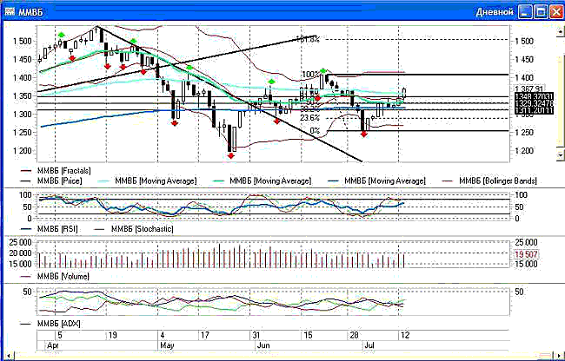The width and height of the screenshot is (565, 361).
Task: Select the ММВБ [Fractals] legend entry
Action: click(x=56, y=170)
